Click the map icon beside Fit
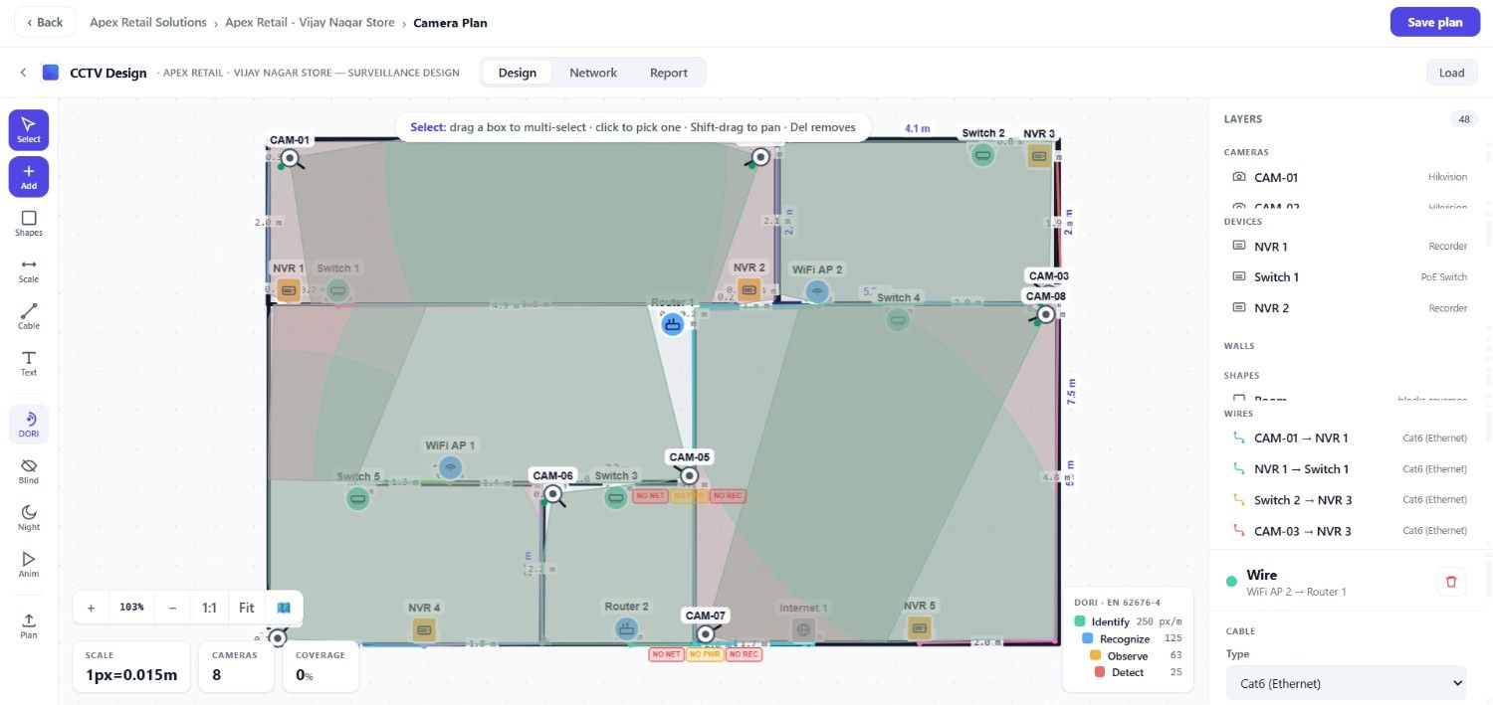This screenshot has height=705, width=1493. pyautogui.click(x=284, y=608)
